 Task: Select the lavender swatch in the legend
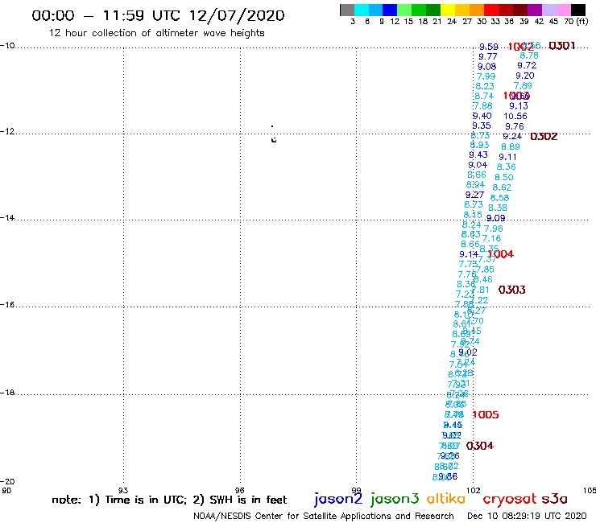[x=548, y=10]
